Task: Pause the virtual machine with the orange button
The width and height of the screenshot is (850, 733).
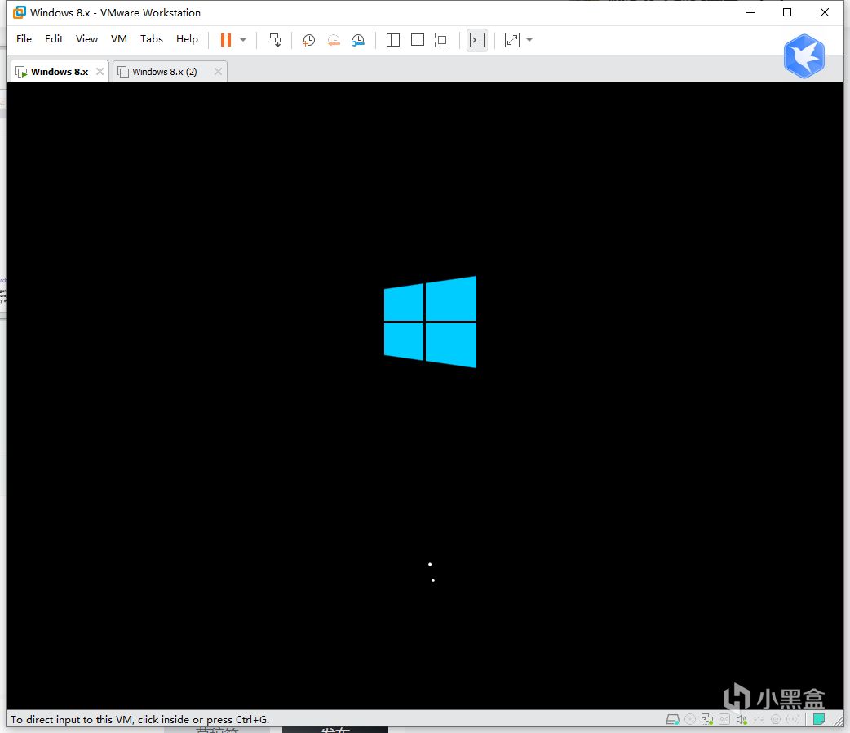Action: click(225, 40)
